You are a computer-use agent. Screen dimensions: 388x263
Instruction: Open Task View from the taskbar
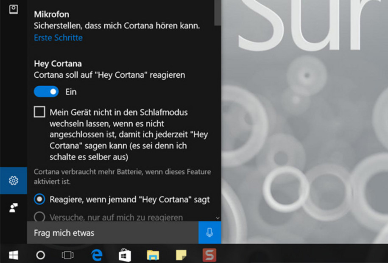pyautogui.click(x=67, y=255)
